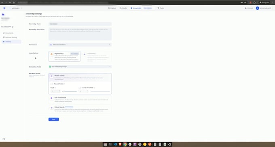Image resolution: width=275 pixels, height=147 pixels.
Task: Click the Score Threshold number input
Action: tap(83, 91)
